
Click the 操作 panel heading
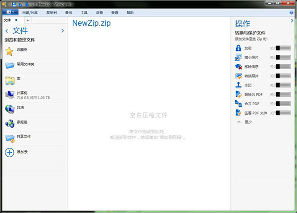tap(243, 24)
